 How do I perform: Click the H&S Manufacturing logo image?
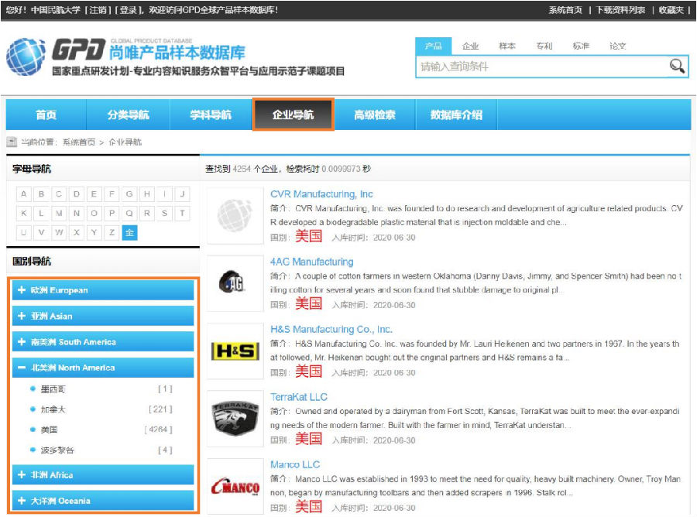point(235,351)
